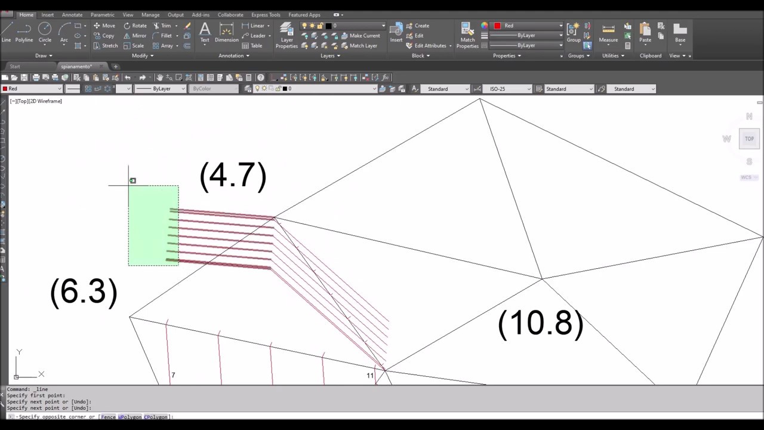Toggle layer freeze sun icon in layer bar

tap(264, 88)
